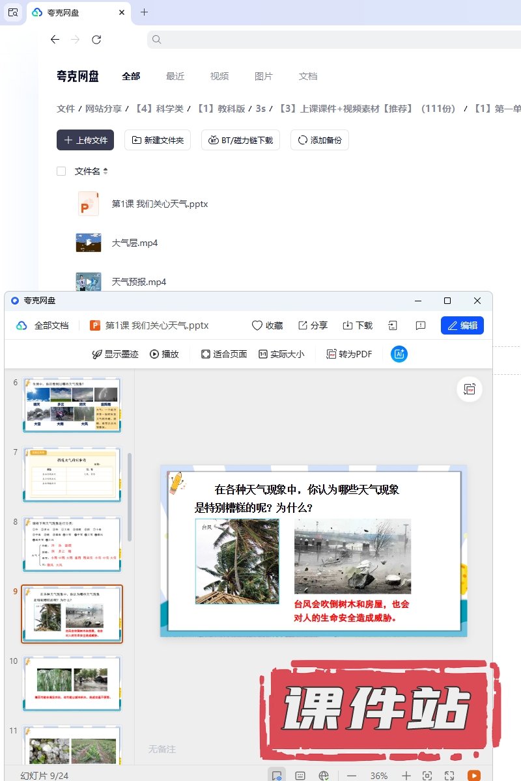The height and width of the screenshot is (781, 521).
Task: Open the feedback message icon
Action: coord(421,325)
